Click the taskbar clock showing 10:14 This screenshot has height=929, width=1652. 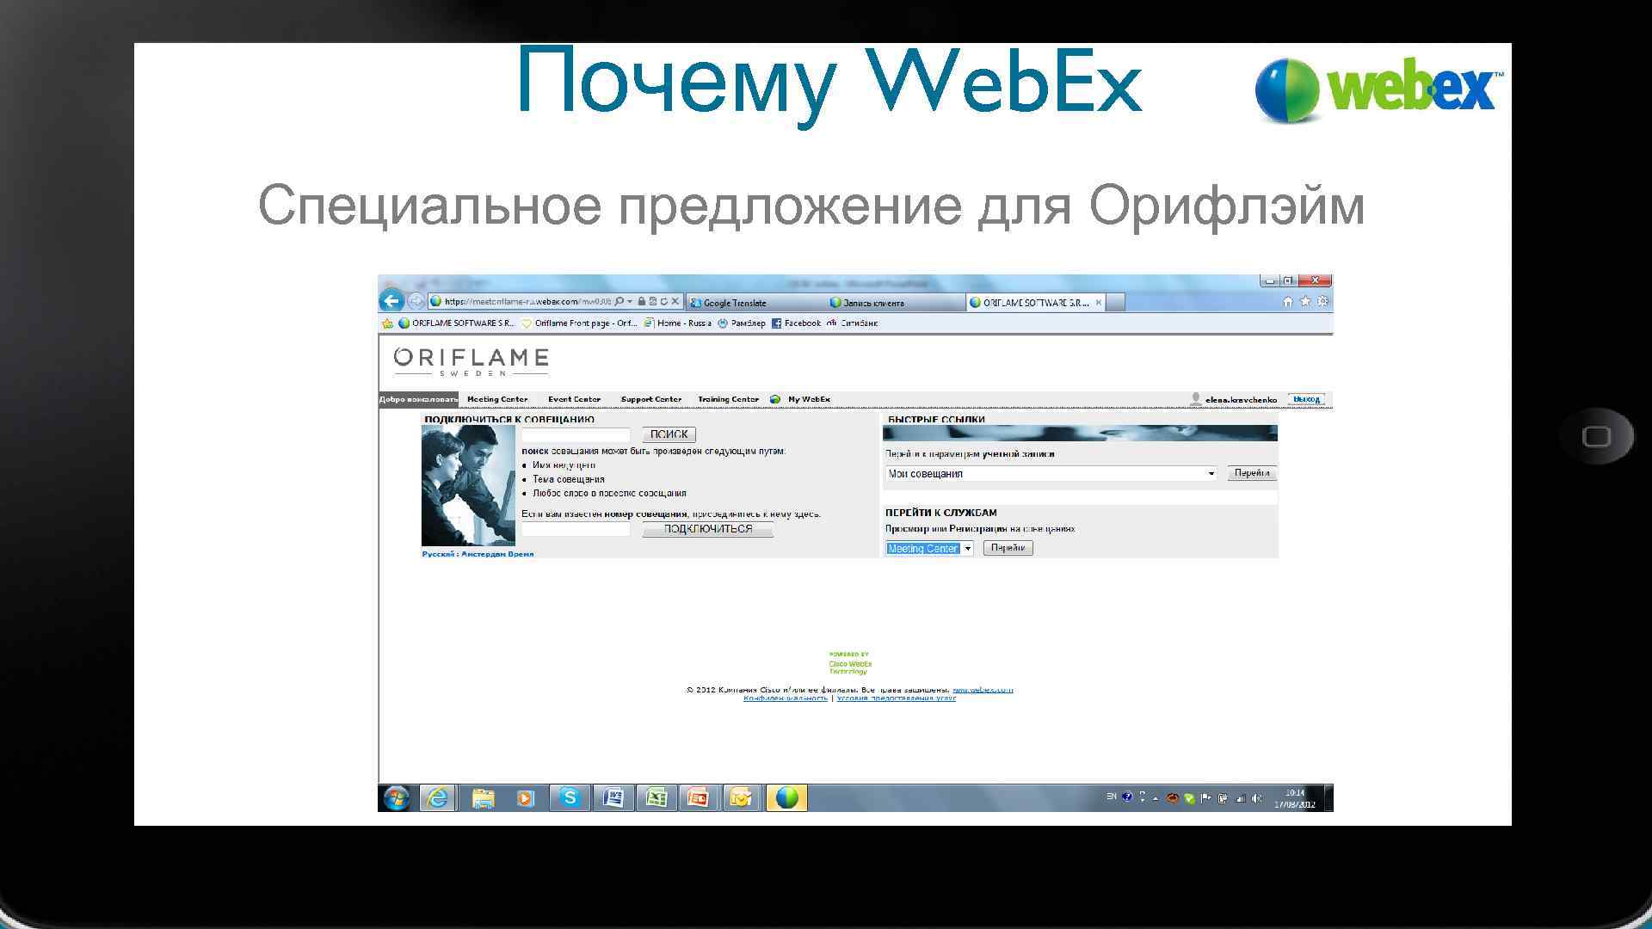pyautogui.click(x=1295, y=798)
